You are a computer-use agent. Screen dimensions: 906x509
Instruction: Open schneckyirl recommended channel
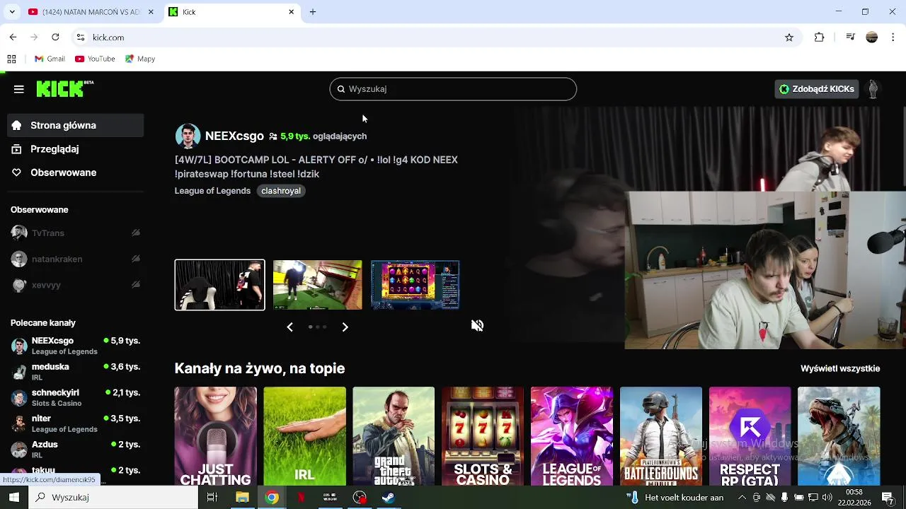tap(76, 397)
